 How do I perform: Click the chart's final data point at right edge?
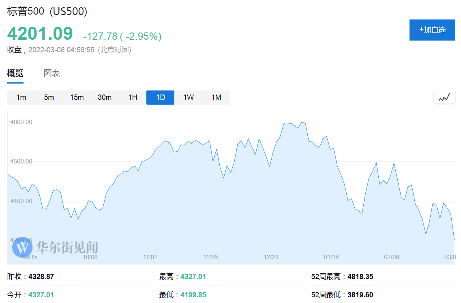454,239
